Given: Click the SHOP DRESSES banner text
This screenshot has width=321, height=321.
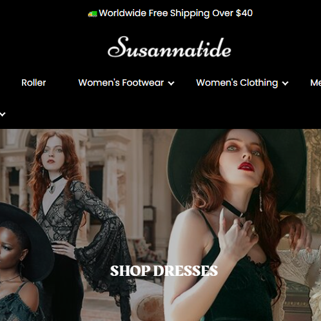Looking at the screenshot, I should (x=164, y=271).
